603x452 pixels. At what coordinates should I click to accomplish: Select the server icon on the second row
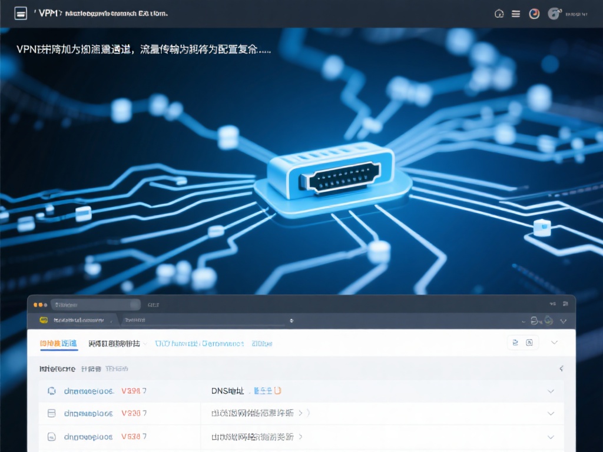tap(52, 413)
